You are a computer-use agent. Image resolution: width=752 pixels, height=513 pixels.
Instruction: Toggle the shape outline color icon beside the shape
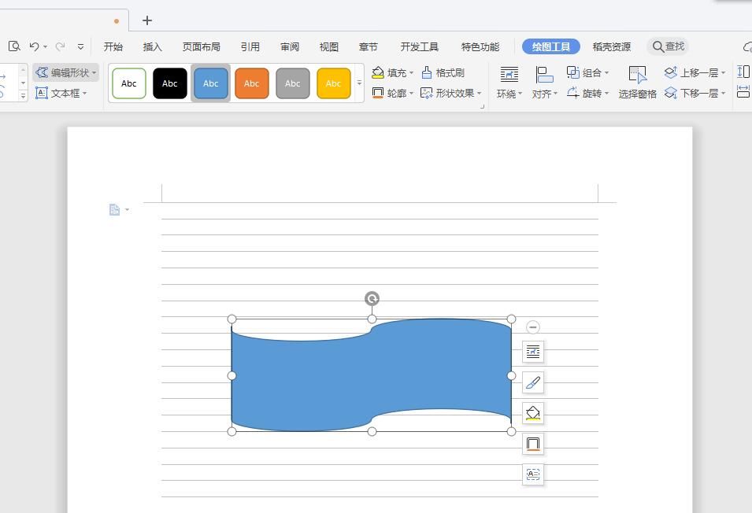[533, 443]
